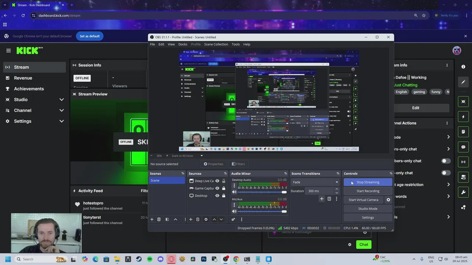Open Channel Actions three-dot menu
Viewport: 472px width, 265px height.
click(447, 123)
